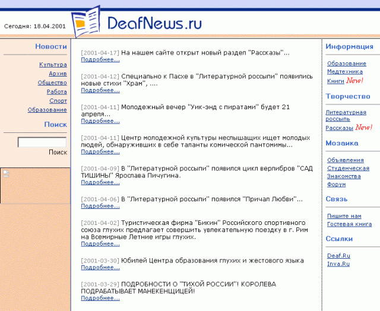Open the Работа link

(x=57, y=92)
